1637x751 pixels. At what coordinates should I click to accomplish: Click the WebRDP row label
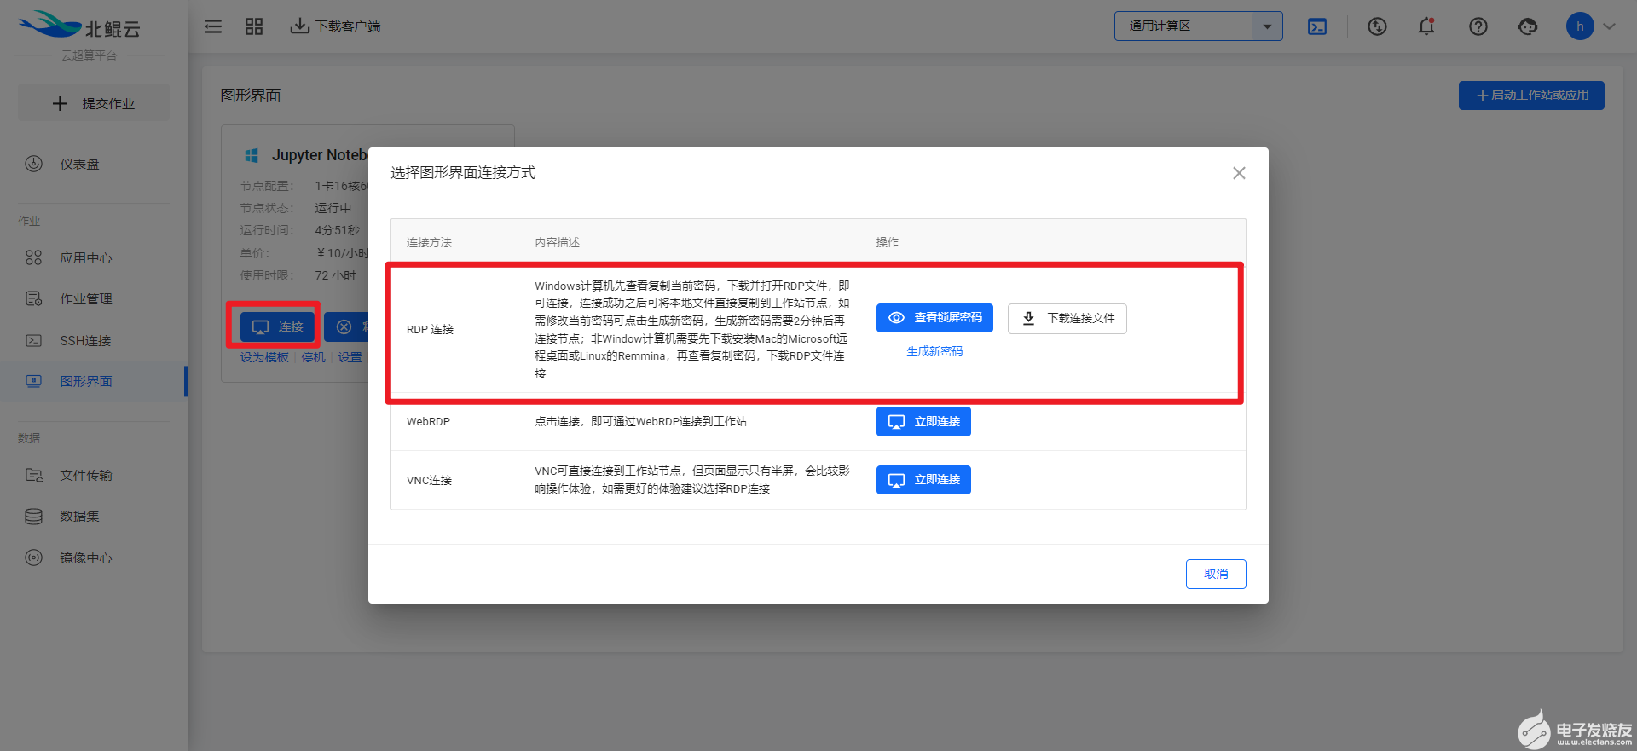pyautogui.click(x=428, y=422)
